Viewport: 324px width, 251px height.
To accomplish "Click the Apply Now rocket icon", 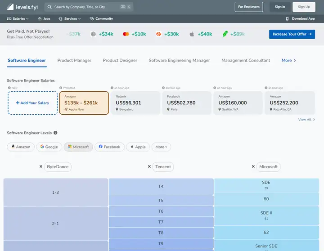I will [66, 109].
